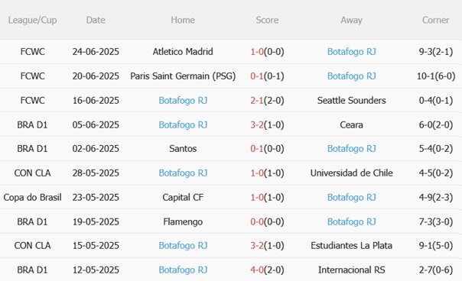
Task: Select the Copa do Brasil league cell
Action: [32, 198]
